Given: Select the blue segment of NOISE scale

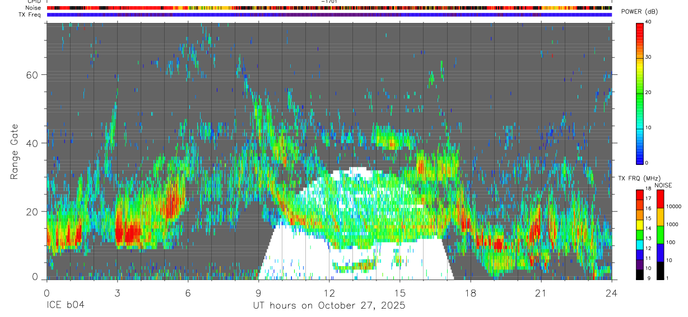Looking at the screenshot, I should (x=660, y=252).
